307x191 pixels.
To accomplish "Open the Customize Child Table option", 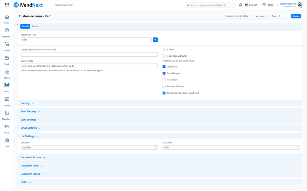I will (238, 16).
